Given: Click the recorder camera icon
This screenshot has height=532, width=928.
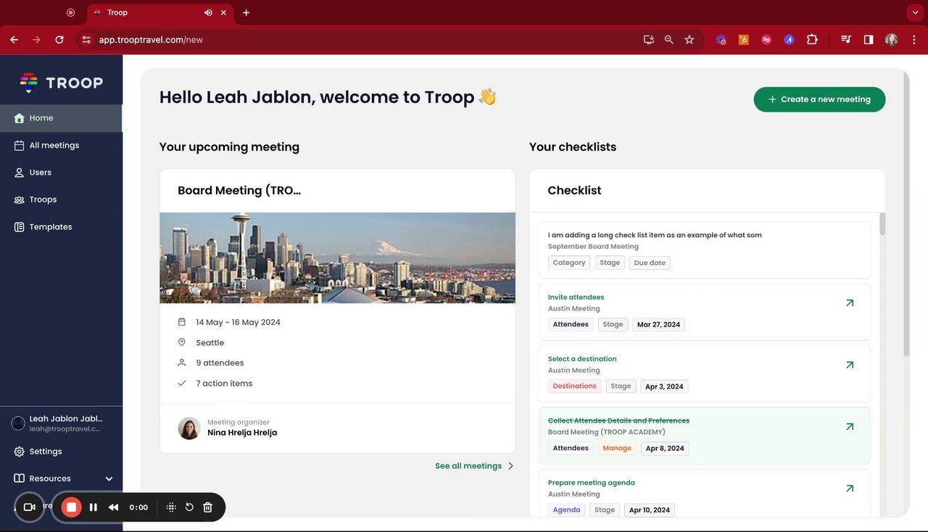Looking at the screenshot, I should (x=30, y=507).
